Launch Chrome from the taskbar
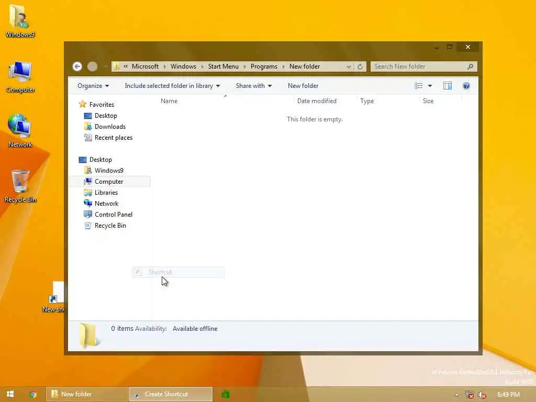This screenshot has height=402, width=536. click(x=33, y=395)
